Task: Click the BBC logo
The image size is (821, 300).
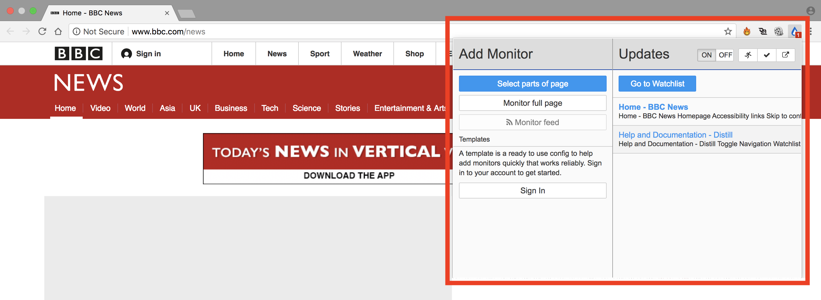Action: point(78,53)
